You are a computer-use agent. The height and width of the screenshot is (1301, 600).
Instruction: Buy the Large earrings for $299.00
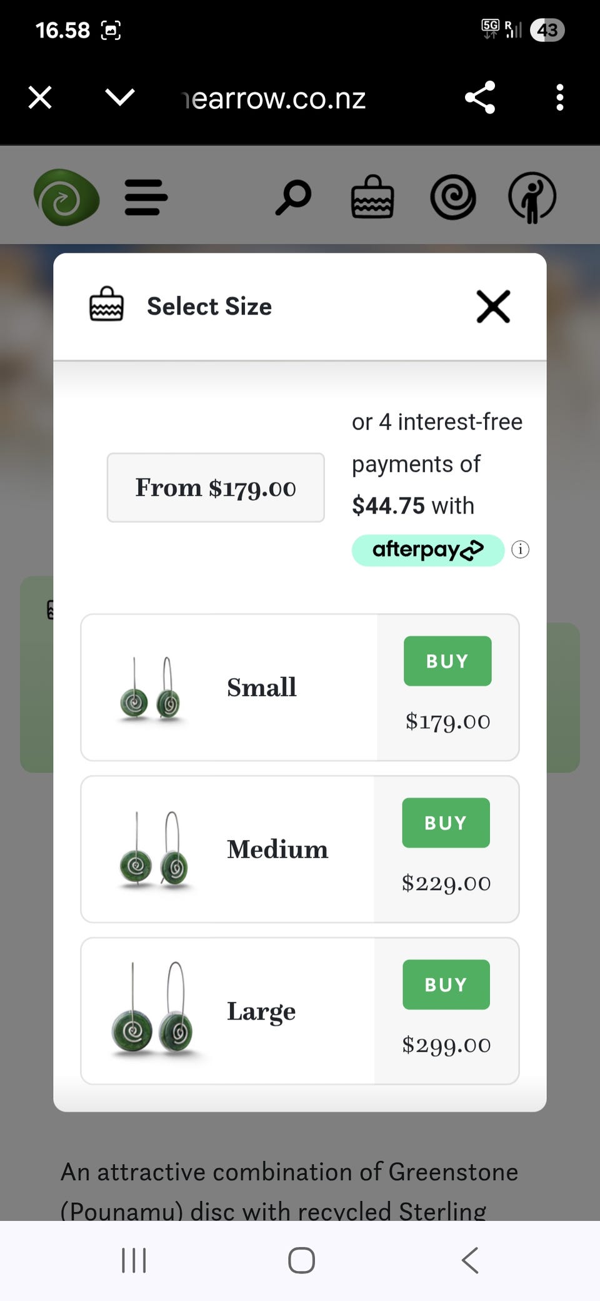446,985
